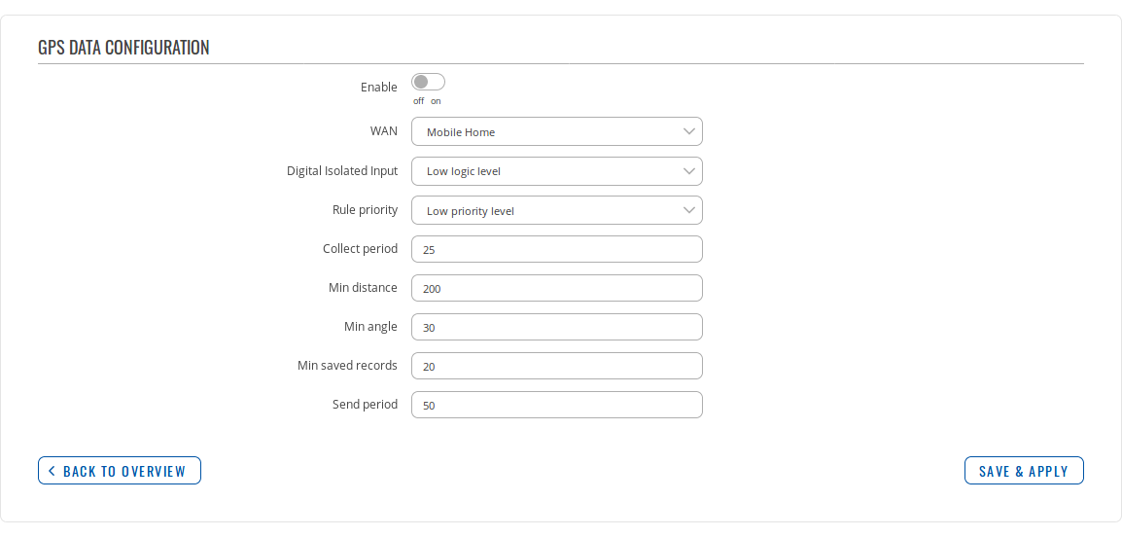The height and width of the screenshot is (537, 1122).
Task: Click the GPS Data Configuration heading
Action: [x=123, y=48]
